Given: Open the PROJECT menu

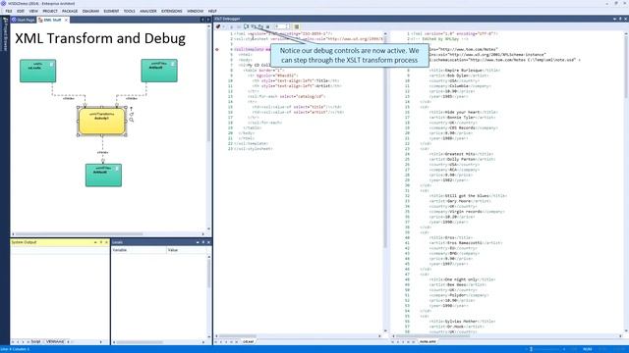Looking at the screenshot, I should (x=50, y=11).
